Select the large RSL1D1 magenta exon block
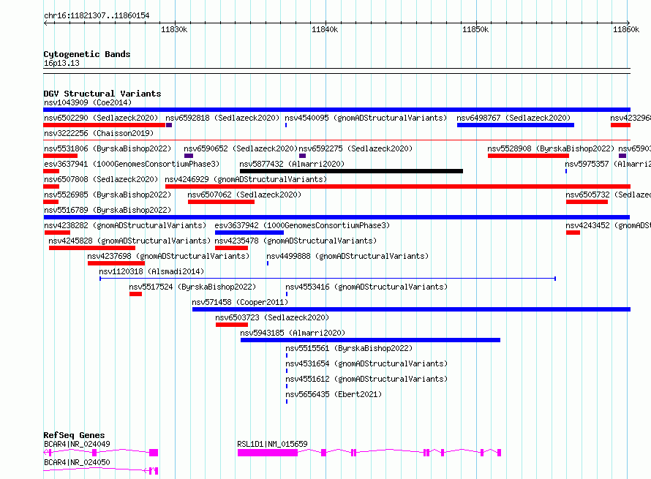The height and width of the screenshot is (479, 651). 268,453
